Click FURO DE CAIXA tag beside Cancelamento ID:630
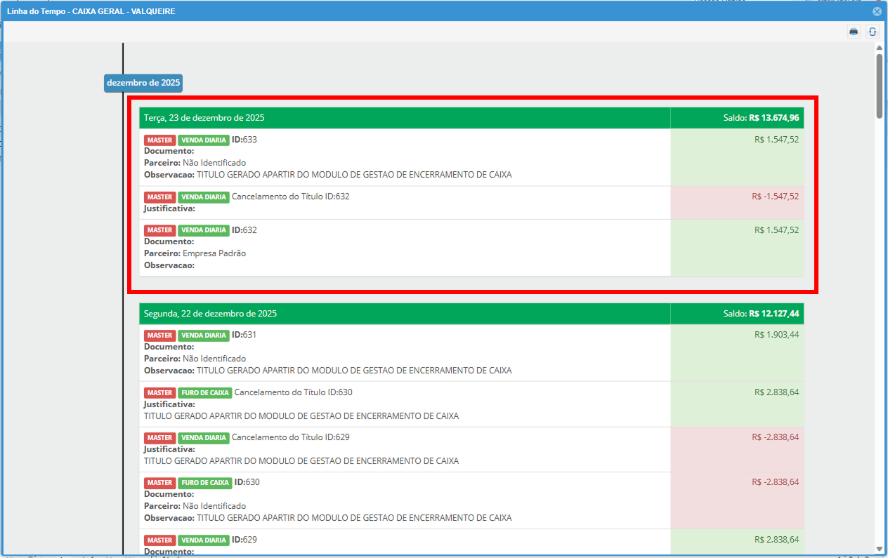This screenshot has width=888, height=558. pyautogui.click(x=204, y=393)
